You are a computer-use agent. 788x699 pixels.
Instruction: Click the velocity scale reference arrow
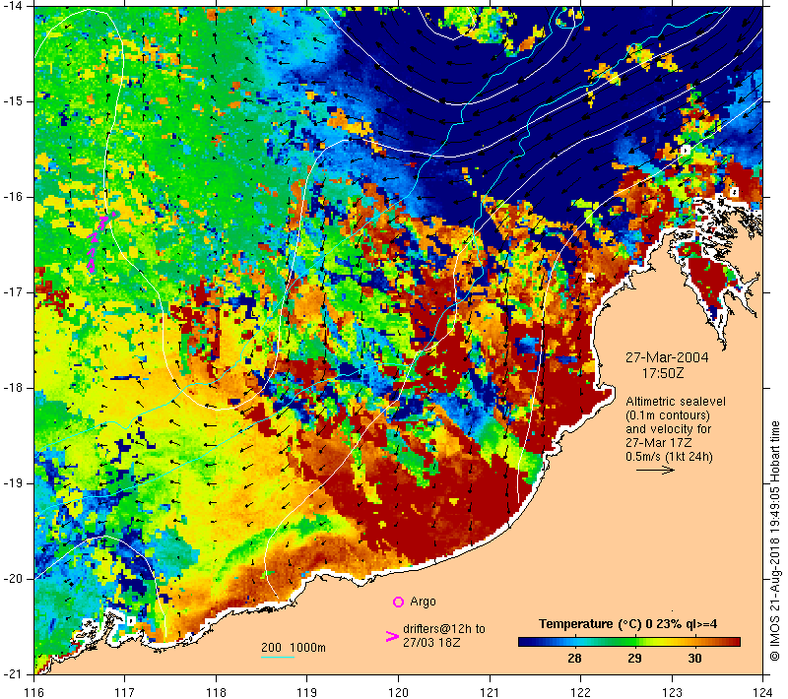pyautogui.click(x=655, y=470)
